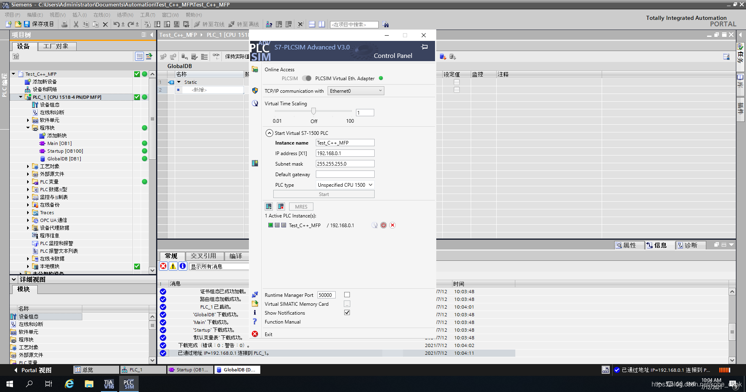
Task: Click the Redo arrow icon
Action: [x=131, y=24]
